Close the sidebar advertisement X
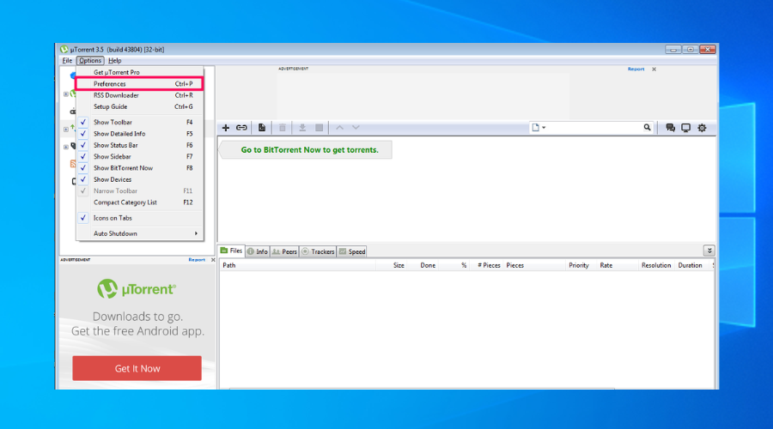The height and width of the screenshot is (429, 773). click(x=213, y=260)
